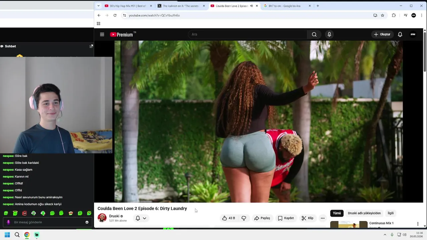Switch to The Icahnist on X tab
Image resolution: width=427 pixels, height=240 pixels.
click(x=181, y=6)
